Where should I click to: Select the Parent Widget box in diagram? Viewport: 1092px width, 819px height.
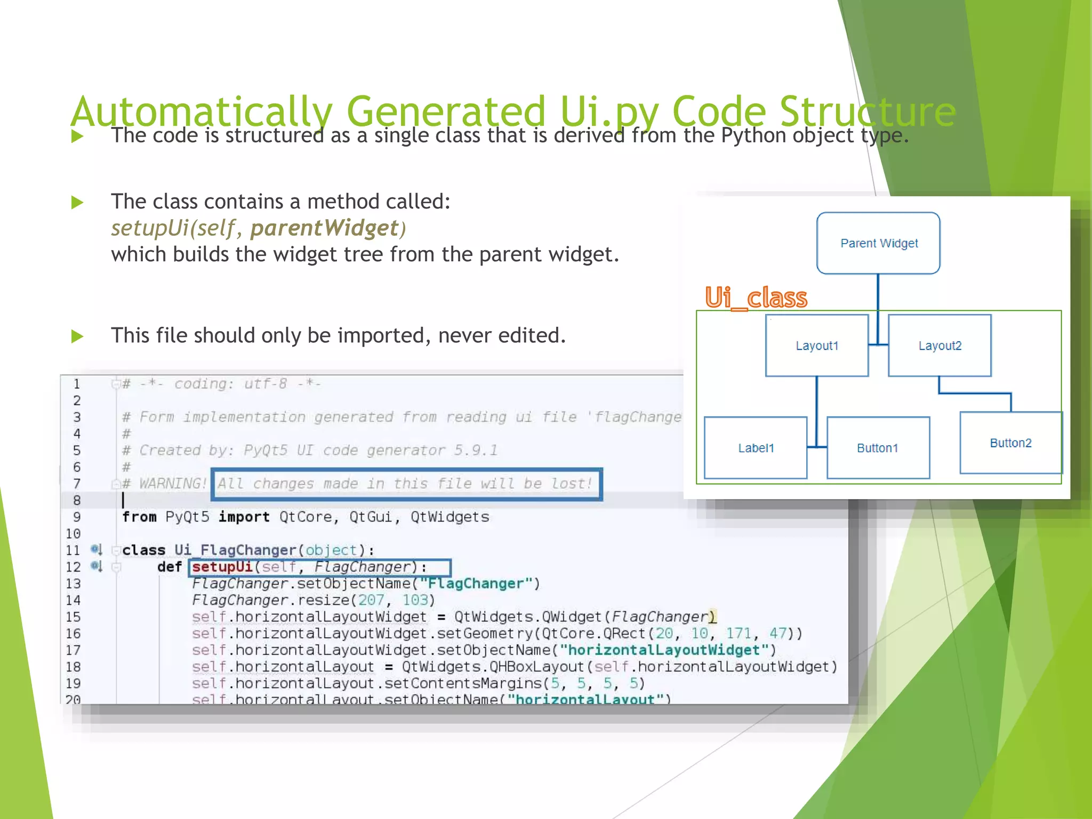878,243
